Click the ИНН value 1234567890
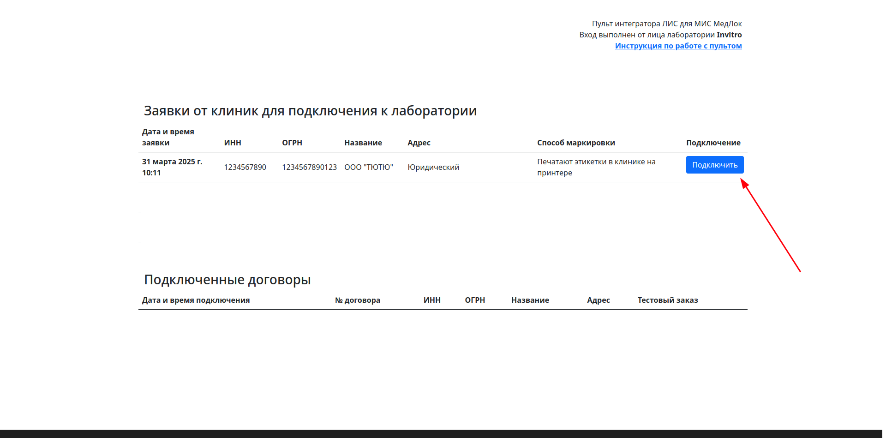The height and width of the screenshot is (438, 886). pyautogui.click(x=245, y=167)
